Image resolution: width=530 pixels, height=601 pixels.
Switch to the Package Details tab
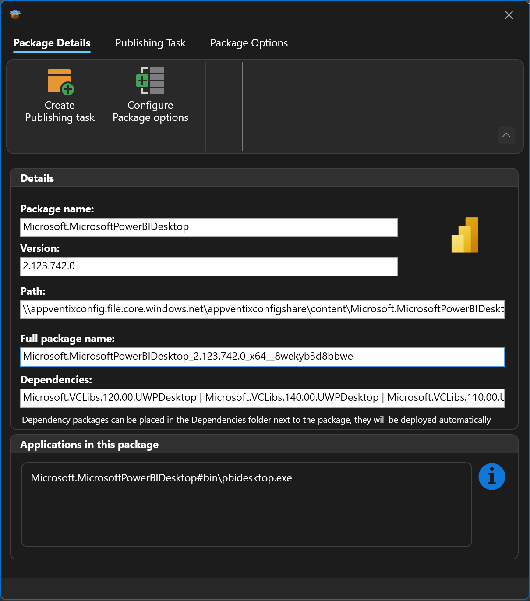[x=52, y=43]
